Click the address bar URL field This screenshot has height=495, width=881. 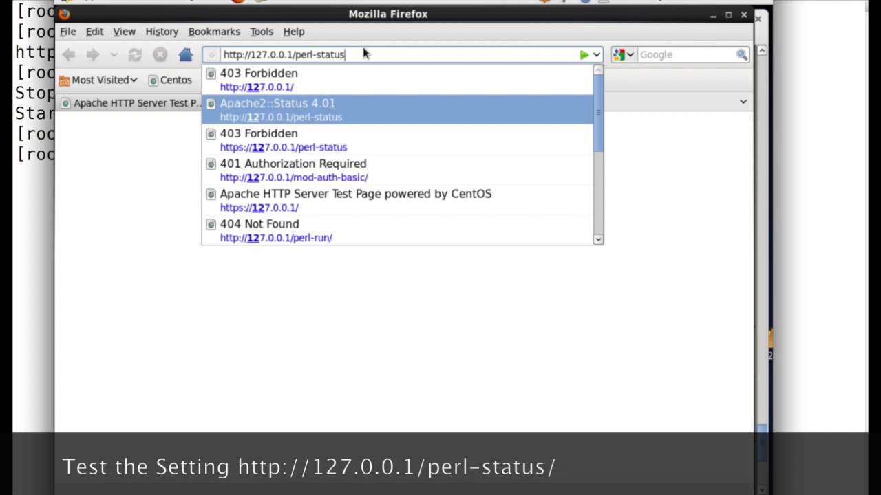pos(399,54)
